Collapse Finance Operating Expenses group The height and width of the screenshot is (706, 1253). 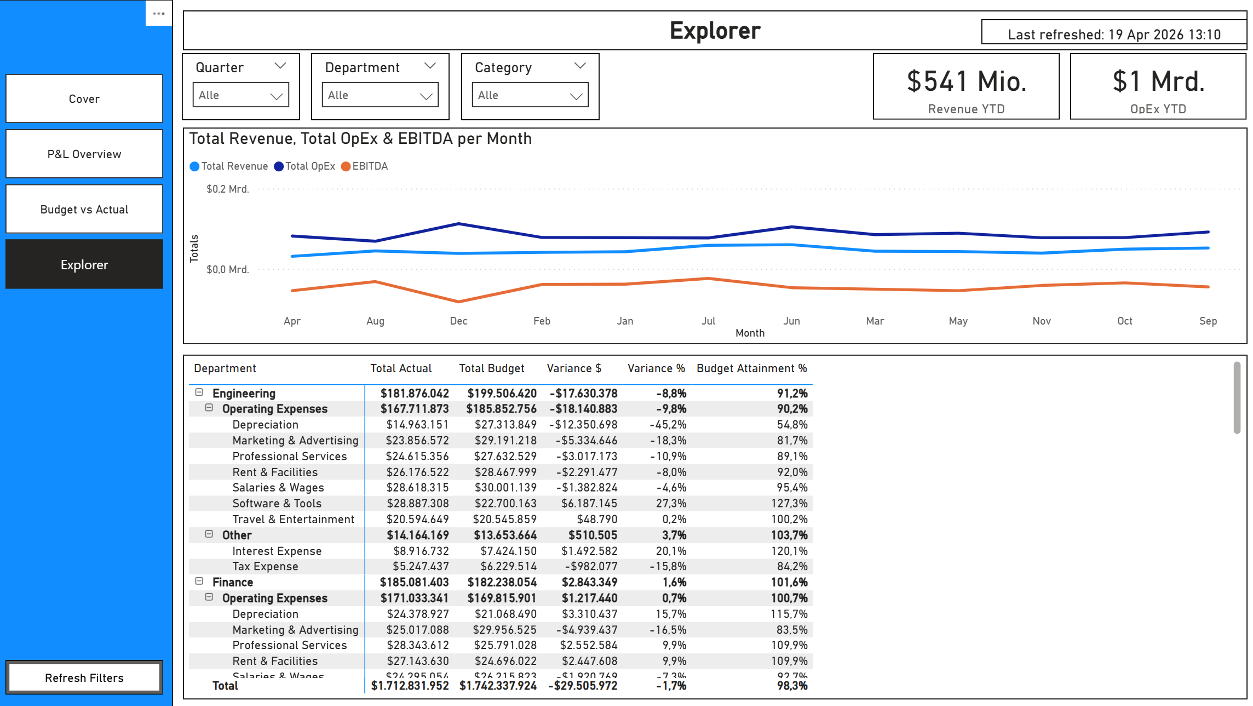click(209, 597)
